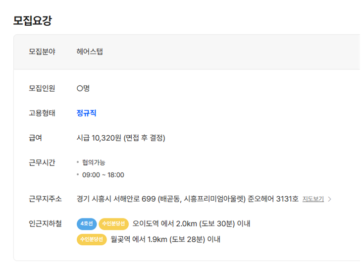Click the 급여 salary label
This screenshot has height=272, width=361.
coord(35,138)
